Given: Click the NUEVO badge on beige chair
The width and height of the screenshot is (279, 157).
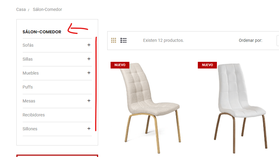Looking at the screenshot, I should click(120, 65).
